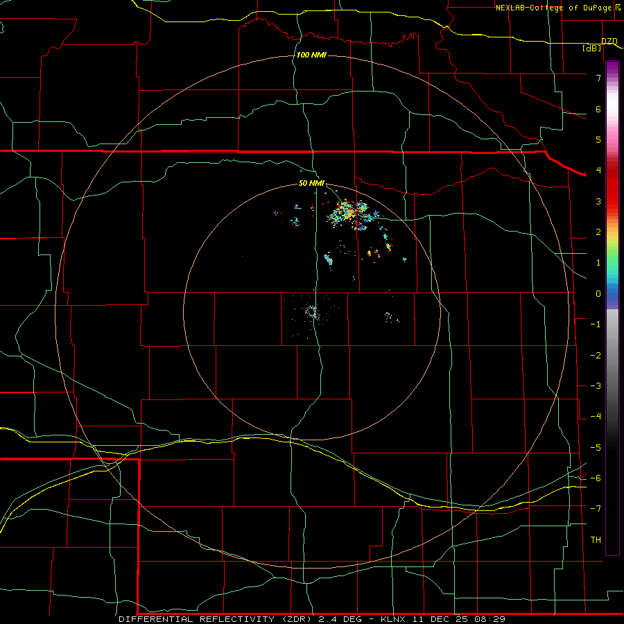The image size is (624, 624).
Task: Click the -1 dB label on color scale
Action: (x=596, y=324)
